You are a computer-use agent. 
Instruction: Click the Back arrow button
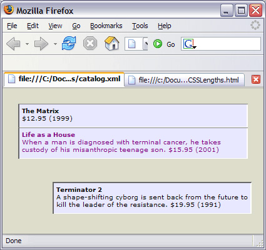tap(14, 44)
